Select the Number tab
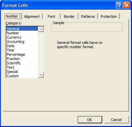This screenshot has width=132, height=127. [12, 16]
